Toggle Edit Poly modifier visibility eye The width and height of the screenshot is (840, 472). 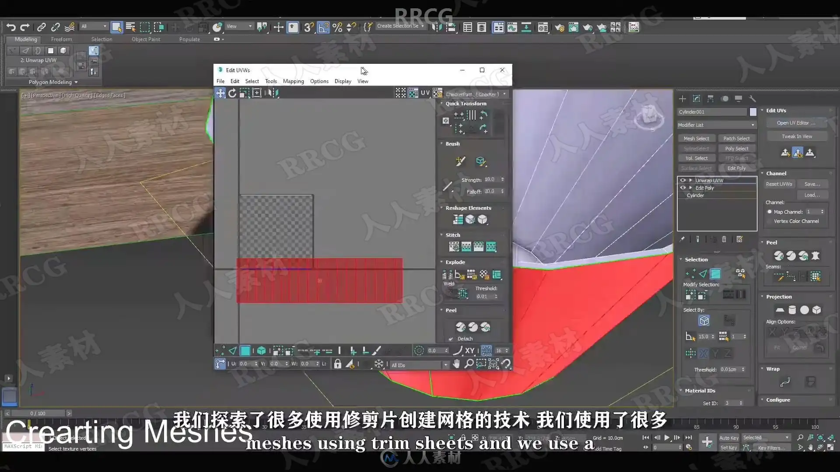click(x=682, y=187)
